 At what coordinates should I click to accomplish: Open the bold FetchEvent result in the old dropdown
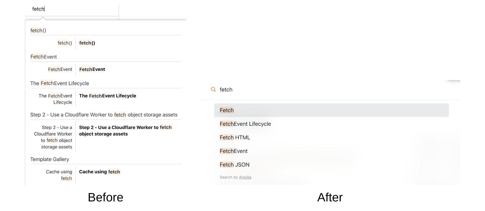tap(92, 69)
